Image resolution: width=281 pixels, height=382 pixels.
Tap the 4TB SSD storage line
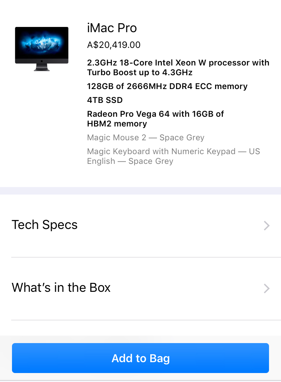(x=105, y=100)
